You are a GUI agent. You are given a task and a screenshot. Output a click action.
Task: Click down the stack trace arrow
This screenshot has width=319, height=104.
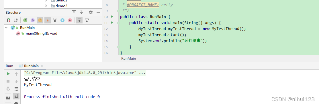coord(16,81)
